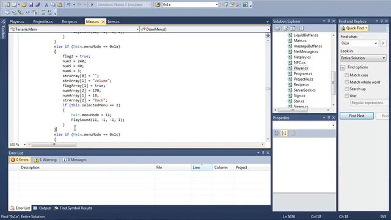Start debugging with the green play icon
391x220 pixels.
[92, 4]
